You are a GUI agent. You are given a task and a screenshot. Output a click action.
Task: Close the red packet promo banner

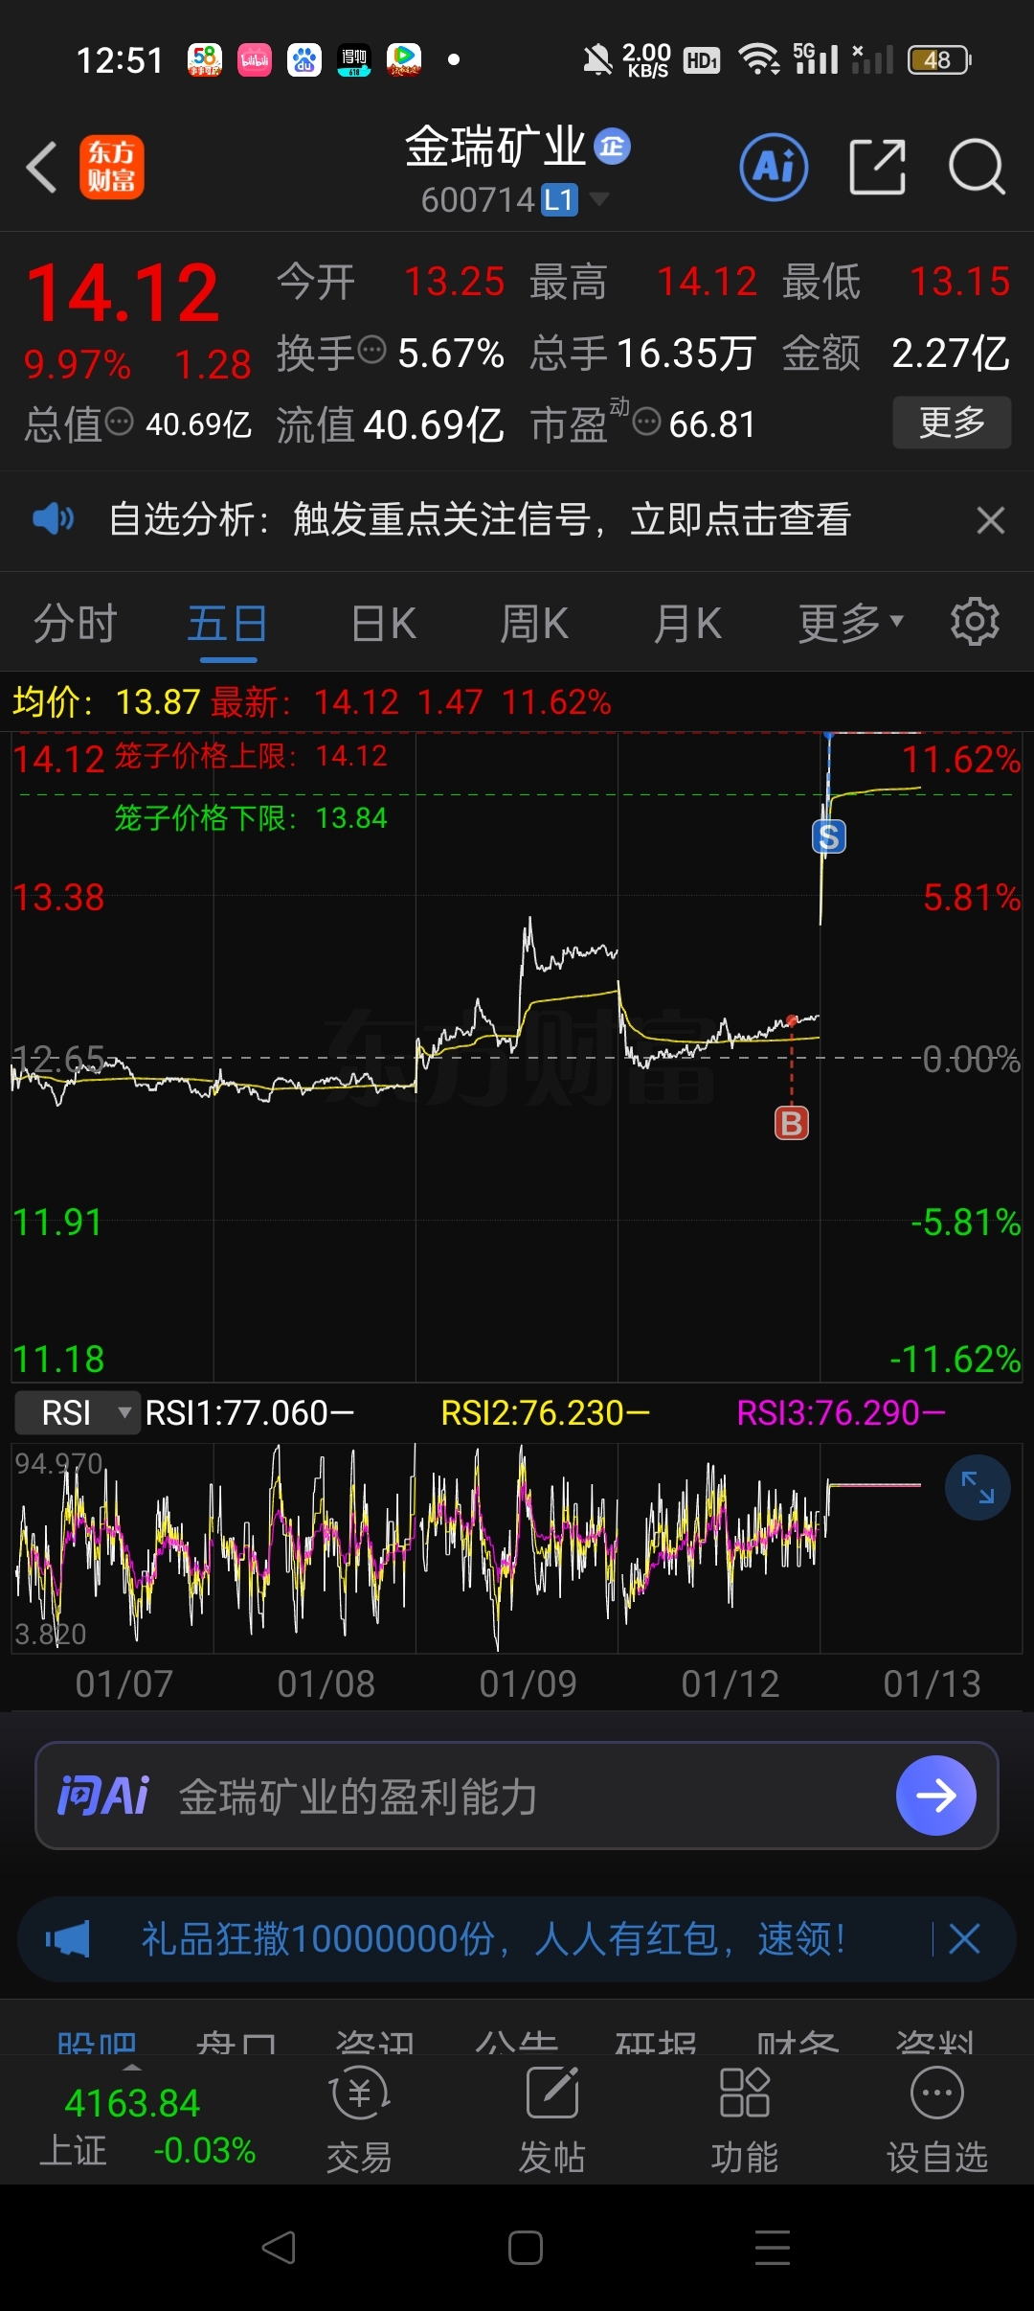click(x=964, y=1939)
